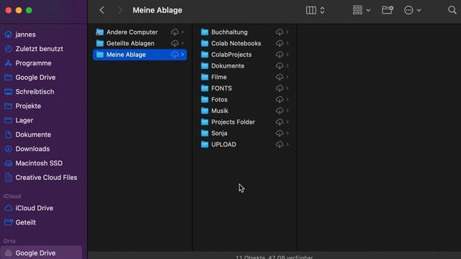Expand Buchhaltung with its chevron
The image size is (461, 259).
coord(287,32)
